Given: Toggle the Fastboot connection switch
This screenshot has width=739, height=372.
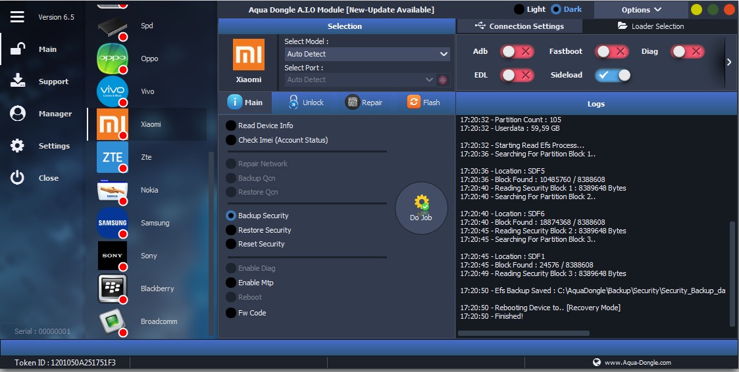Looking at the screenshot, I should click(x=612, y=51).
